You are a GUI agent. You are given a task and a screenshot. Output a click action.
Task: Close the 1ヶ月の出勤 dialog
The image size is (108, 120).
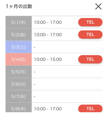click(x=98, y=6)
